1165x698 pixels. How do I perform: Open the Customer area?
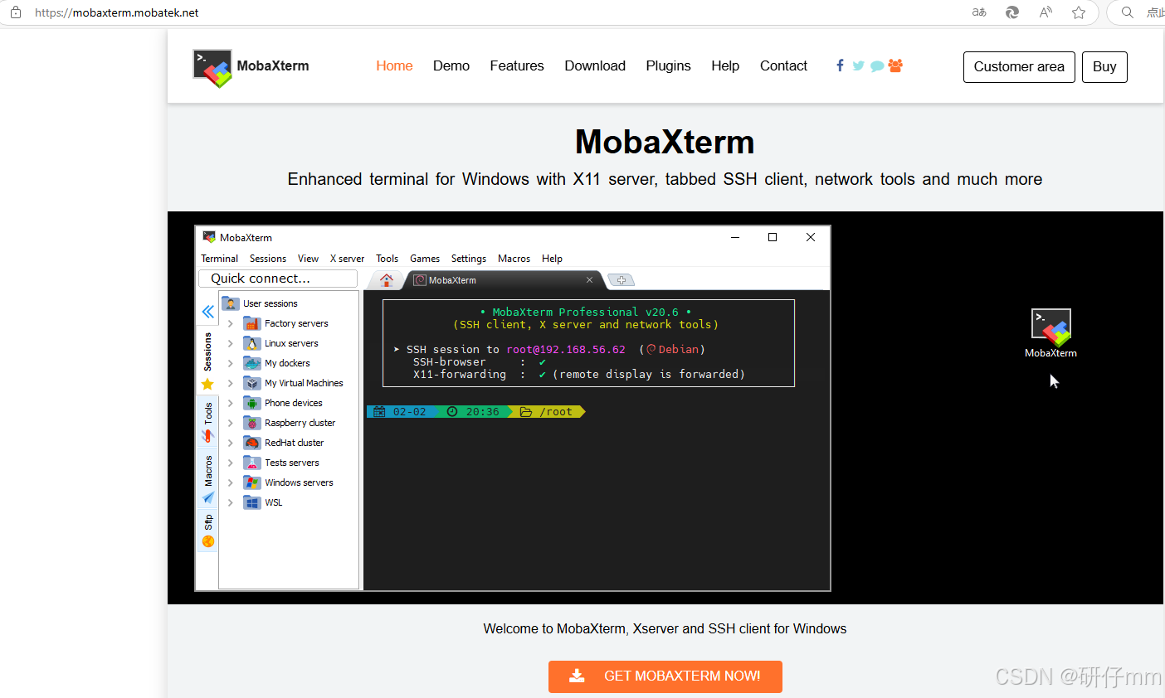point(1019,67)
